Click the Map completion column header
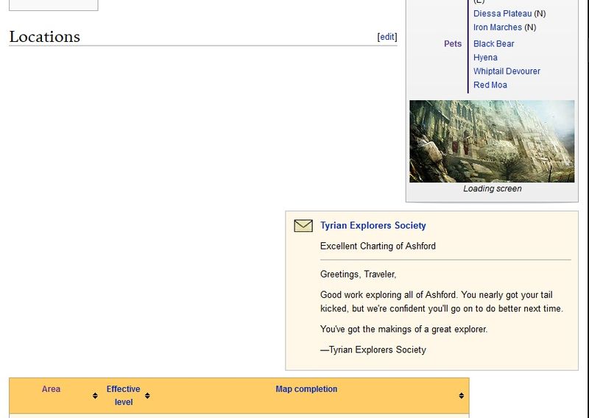This screenshot has height=418, width=589. pyautogui.click(x=306, y=389)
